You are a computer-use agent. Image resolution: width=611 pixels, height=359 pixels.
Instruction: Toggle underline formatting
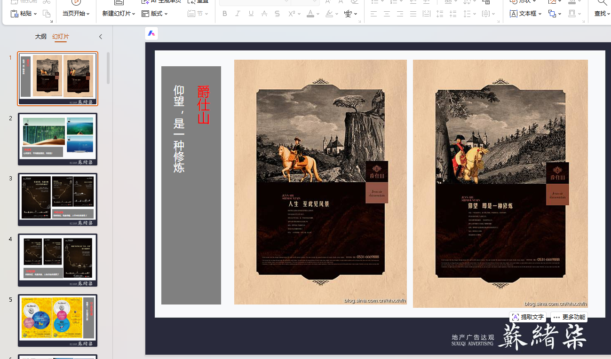point(251,14)
